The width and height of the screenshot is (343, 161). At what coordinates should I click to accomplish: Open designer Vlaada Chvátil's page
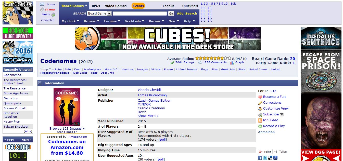149,90
